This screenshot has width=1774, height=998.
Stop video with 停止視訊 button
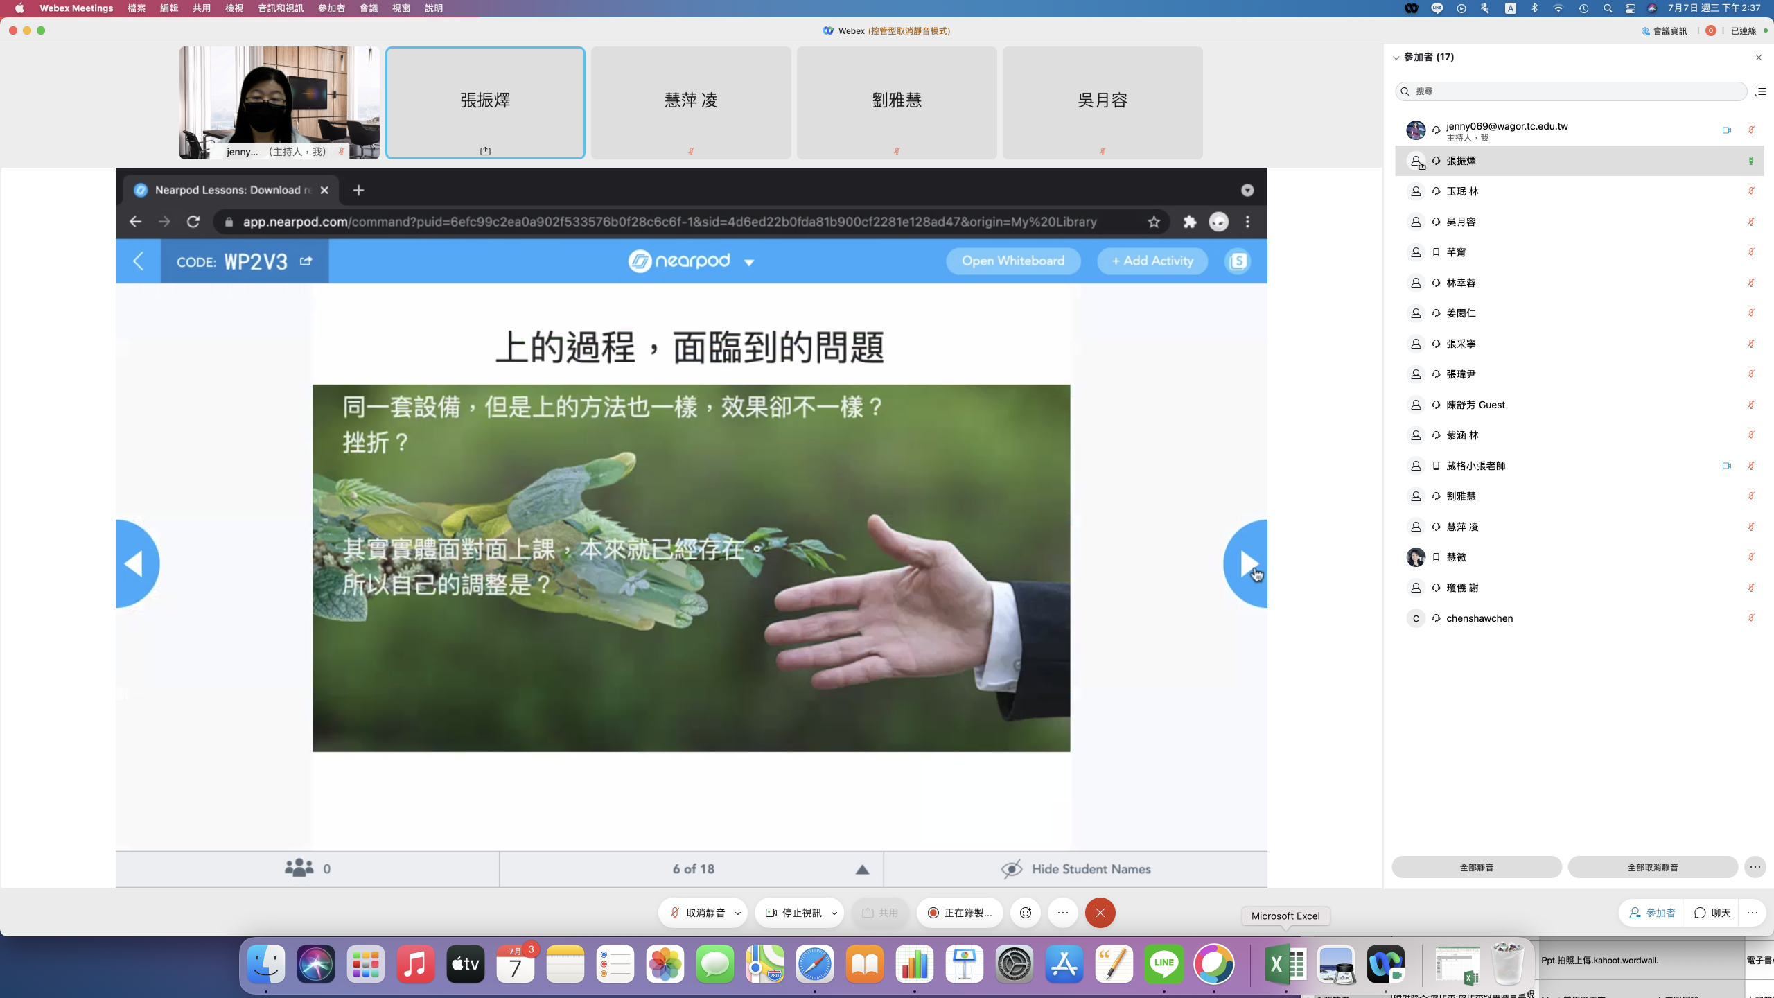pos(793,913)
